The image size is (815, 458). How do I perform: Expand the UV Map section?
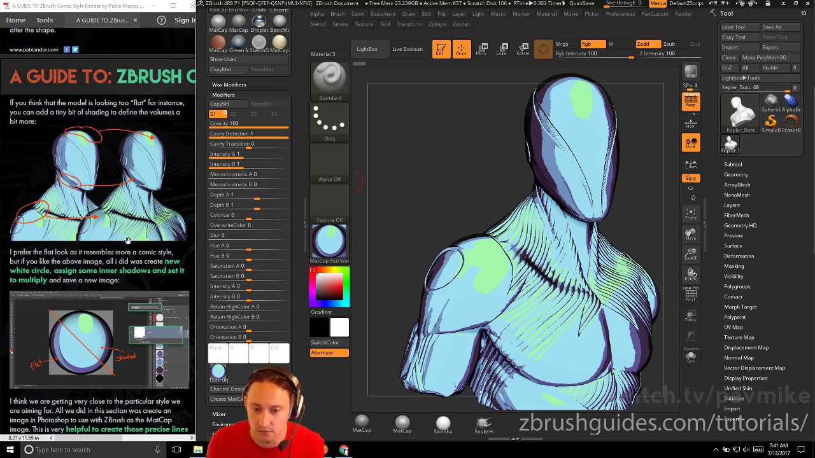click(x=733, y=327)
